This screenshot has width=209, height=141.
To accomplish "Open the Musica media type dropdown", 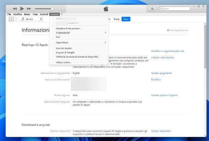I will tap(32, 19).
